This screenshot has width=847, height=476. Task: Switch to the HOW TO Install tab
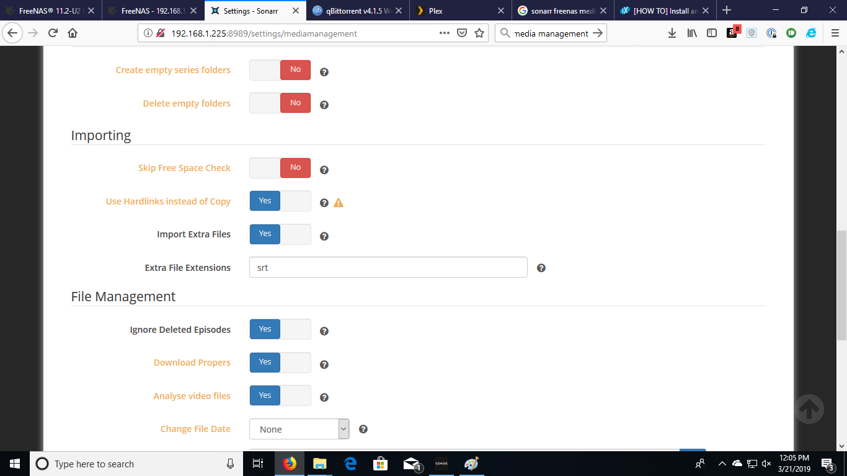point(665,11)
